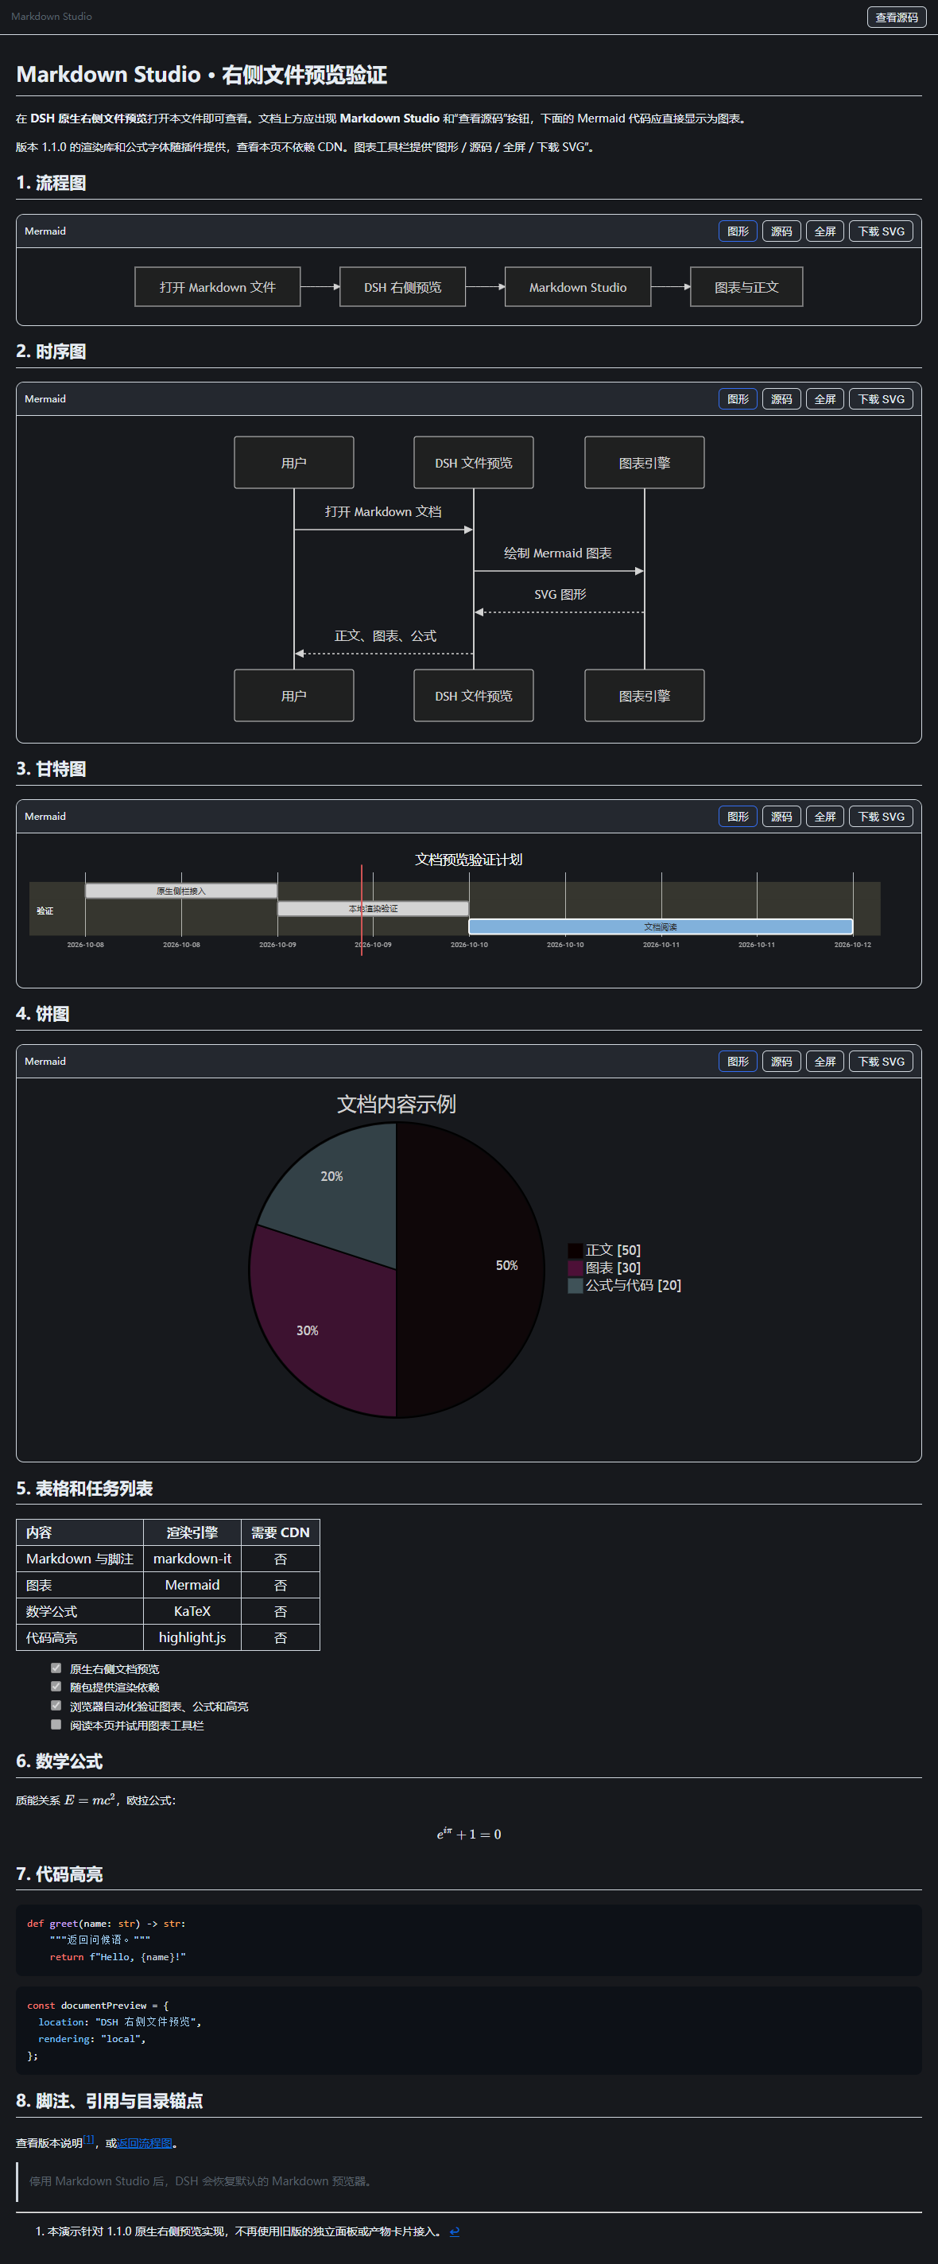Viewport: 938px width, 2264px height.
Task: Follow the 返回流程图 link
Action: 145,2144
